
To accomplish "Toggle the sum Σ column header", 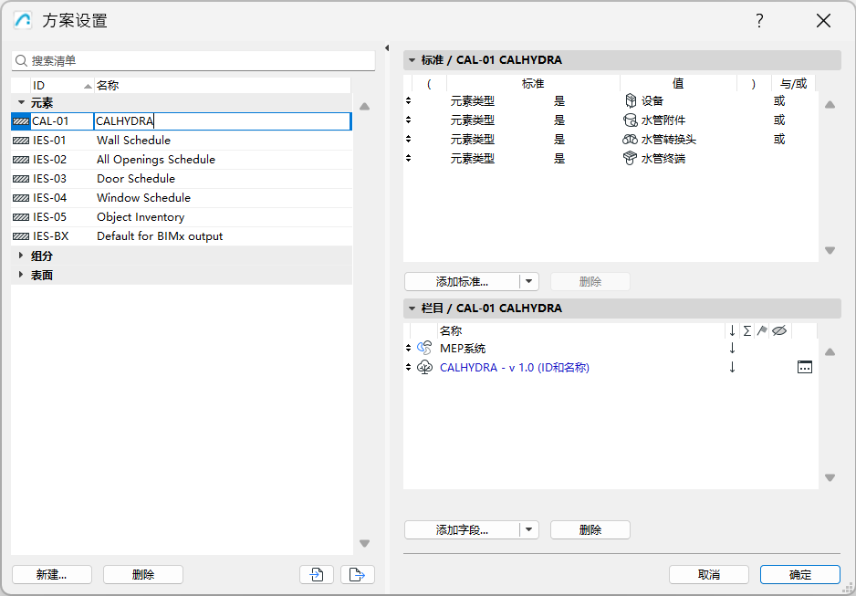I will (746, 329).
